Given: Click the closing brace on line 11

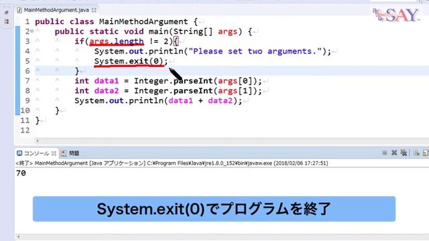Looking at the screenshot, I should [x=38, y=120].
